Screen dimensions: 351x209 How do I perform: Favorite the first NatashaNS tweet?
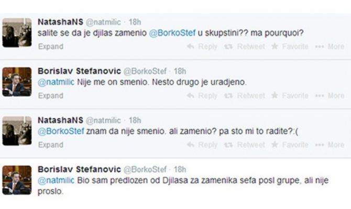point(290,47)
